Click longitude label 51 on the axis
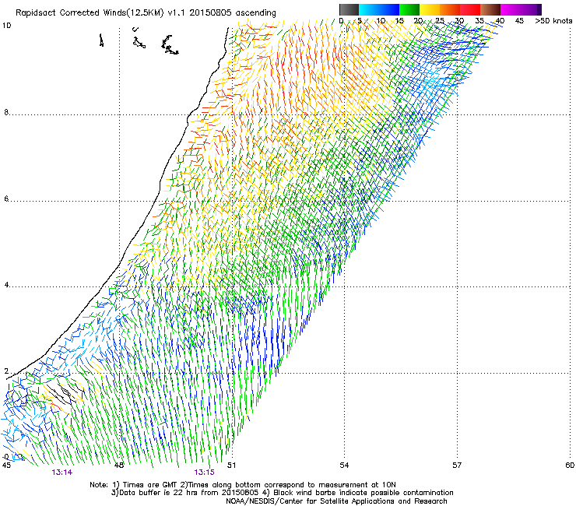The width and height of the screenshot is (576, 506). [x=231, y=466]
